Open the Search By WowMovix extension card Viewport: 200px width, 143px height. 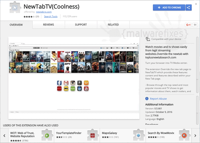[x=169, y=136]
